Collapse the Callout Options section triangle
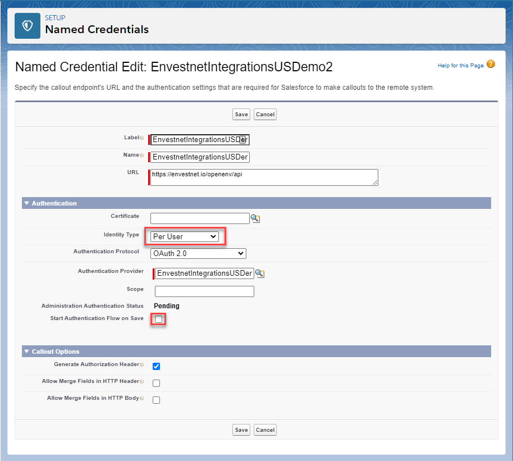Screen dimensions: 513x461 point(27,352)
